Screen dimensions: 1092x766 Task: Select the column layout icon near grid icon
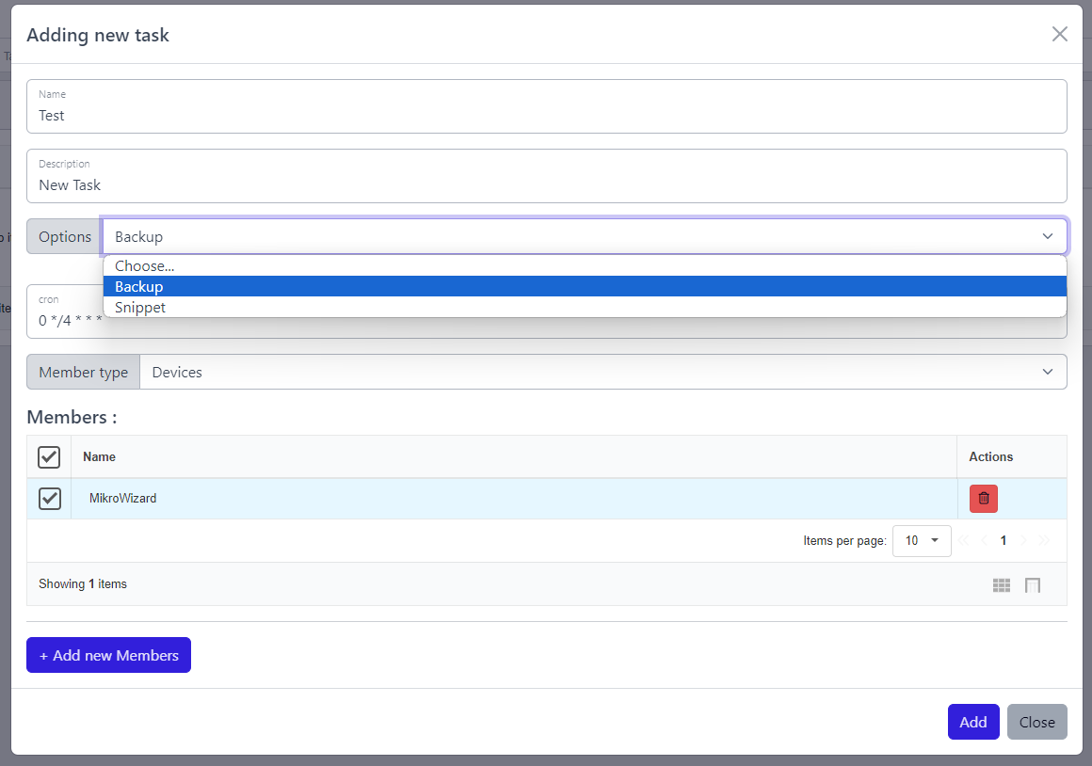(x=1032, y=584)
